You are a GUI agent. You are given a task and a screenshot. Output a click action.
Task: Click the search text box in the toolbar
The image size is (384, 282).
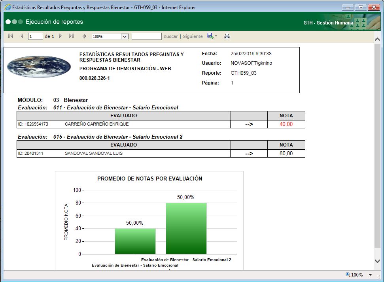(x=147, y=36)
